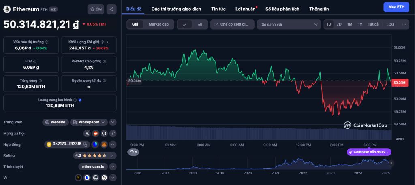Set chart range to 1D
415x185 pixels.
tap(329, 24)
